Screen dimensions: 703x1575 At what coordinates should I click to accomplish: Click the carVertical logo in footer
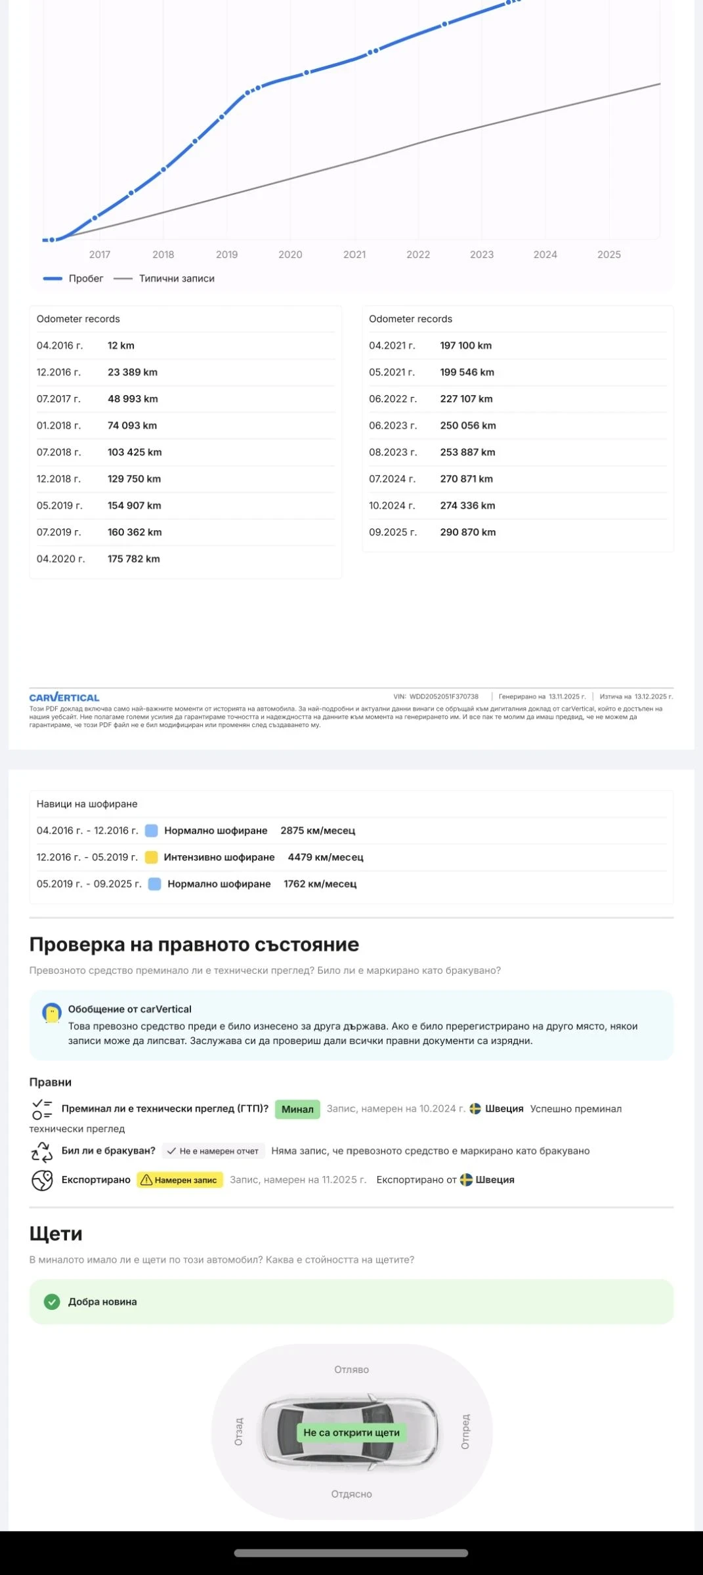[64, 697]
